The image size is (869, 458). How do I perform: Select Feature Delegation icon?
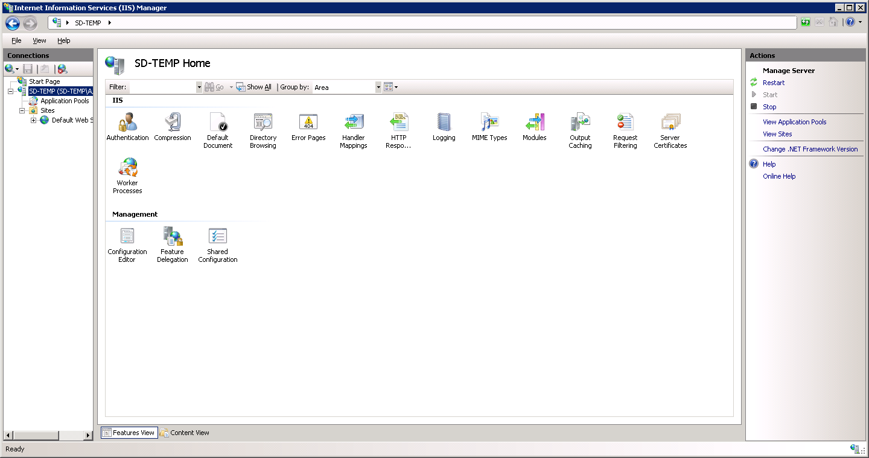click(173, 237)
